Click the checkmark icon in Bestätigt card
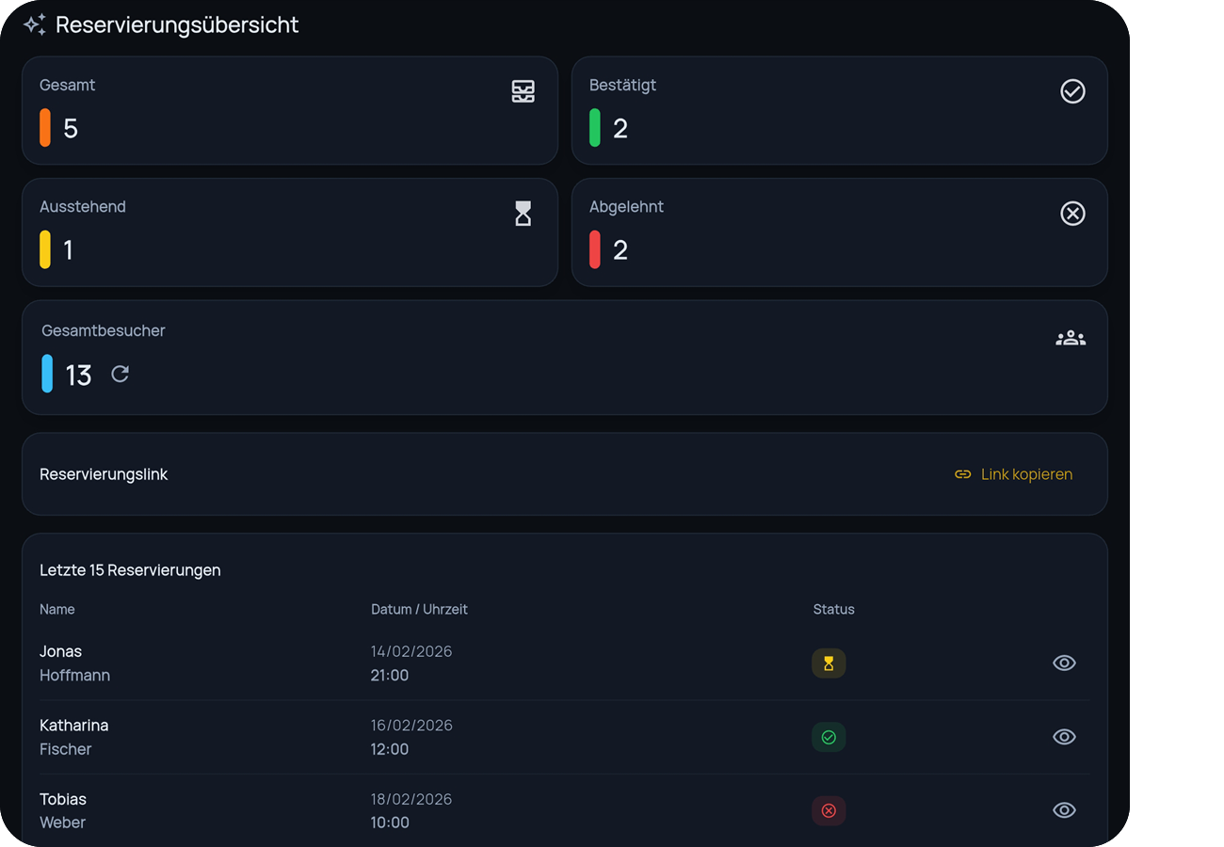This screenshot has width=1224, height=847. click(x=1072, y=91)
